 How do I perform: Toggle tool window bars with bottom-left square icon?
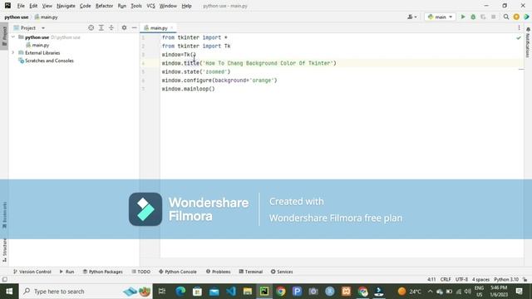4,279
